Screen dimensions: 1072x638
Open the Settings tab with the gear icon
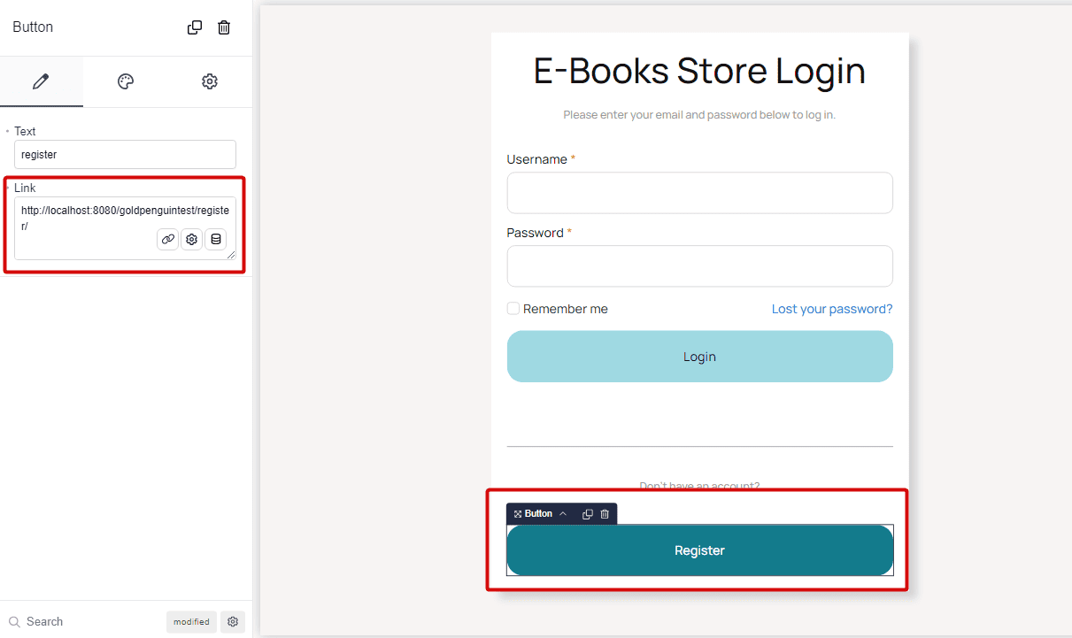[x=210, y=81]
